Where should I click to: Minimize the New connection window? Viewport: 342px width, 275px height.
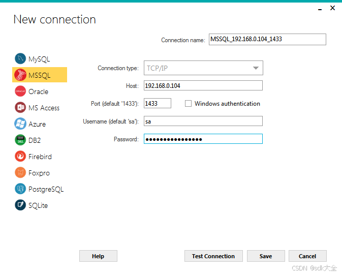click(320, 9)
